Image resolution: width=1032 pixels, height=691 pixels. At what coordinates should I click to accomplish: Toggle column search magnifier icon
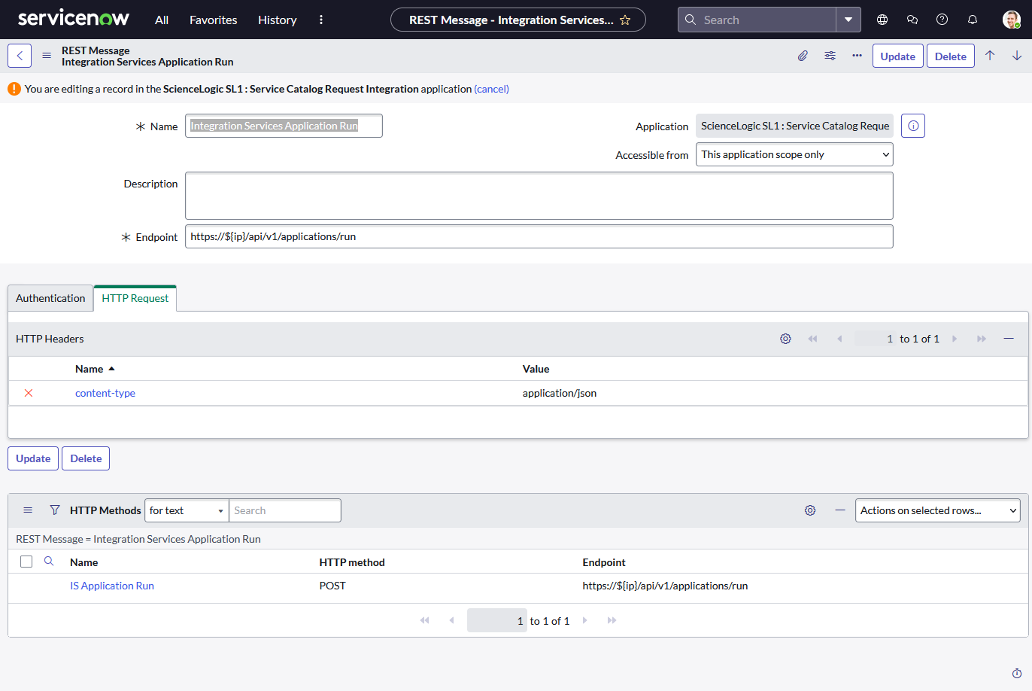click(49, 562)
